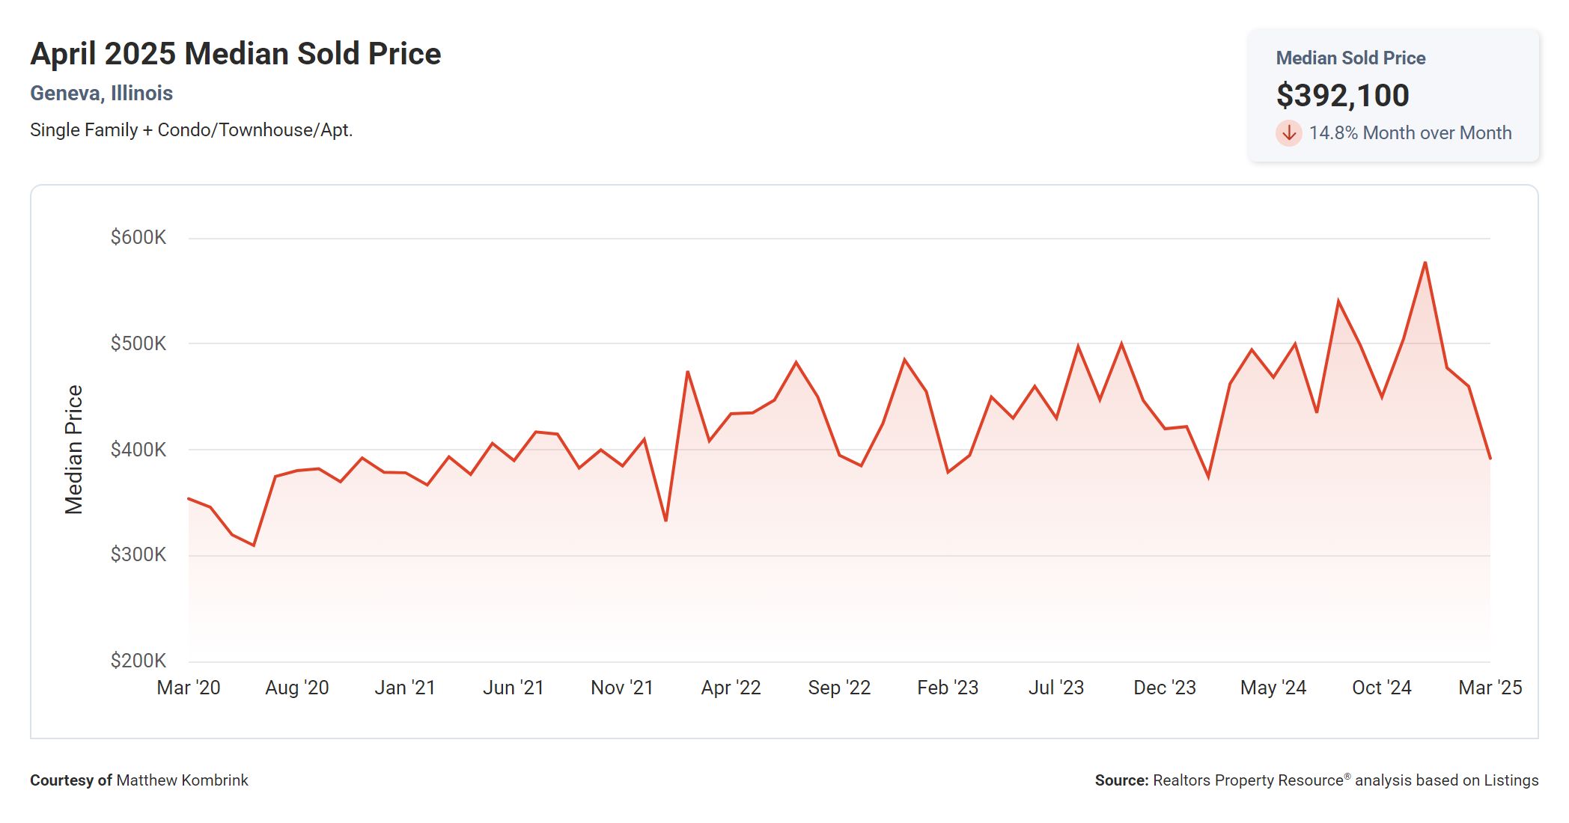Click the Single Family + Condo/Townhouse/Apt. subtitle

191,130
